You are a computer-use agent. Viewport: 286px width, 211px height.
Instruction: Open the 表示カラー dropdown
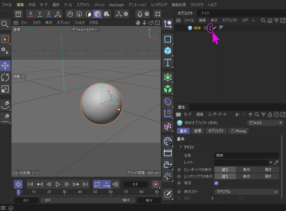[x=246, y=192]
